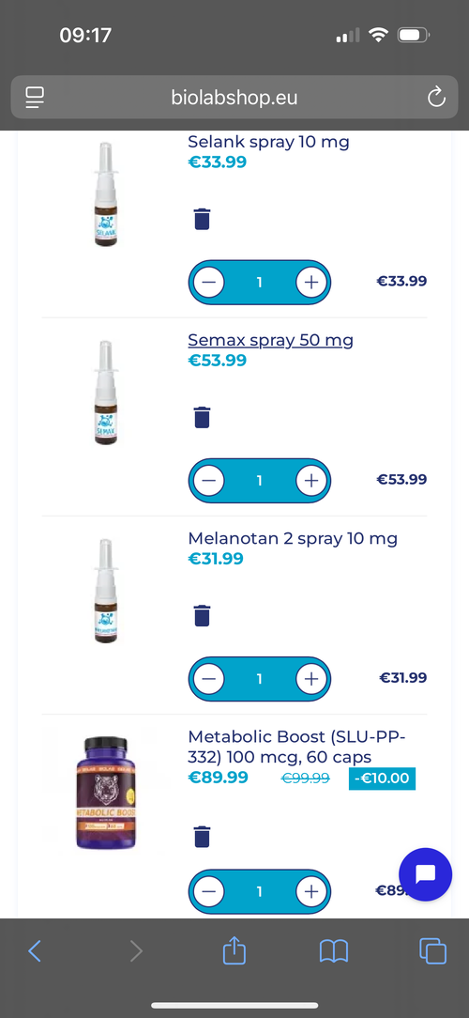The image size is (469, 1018).
Task: Open Safari bookmarks
Action: [x=334, y=951]
